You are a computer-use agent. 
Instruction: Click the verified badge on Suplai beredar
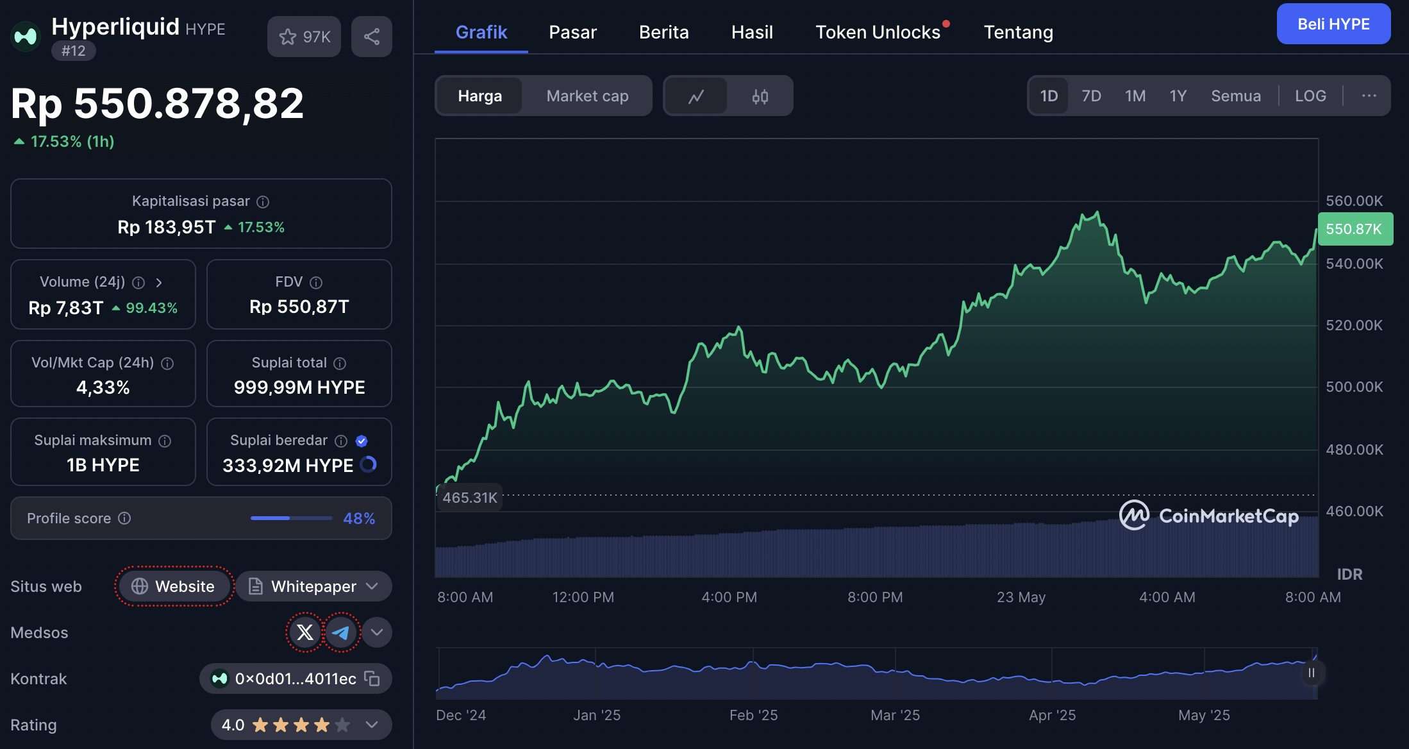pos(362,441)
